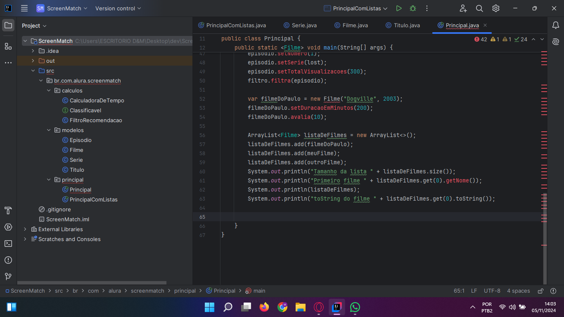Select FiltroRecomendacao class in tree
The height and width of the screenshot is (317, 564).
tap(92, 121)
